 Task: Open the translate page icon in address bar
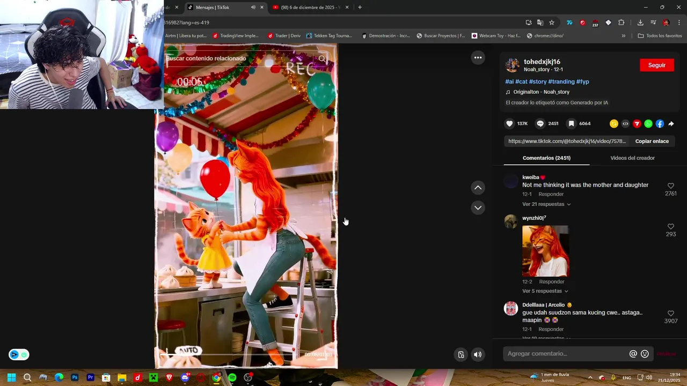540,23
